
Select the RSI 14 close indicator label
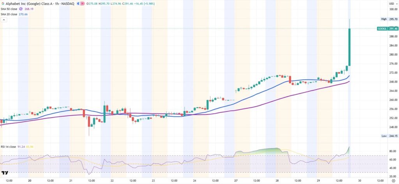point(8,147)
